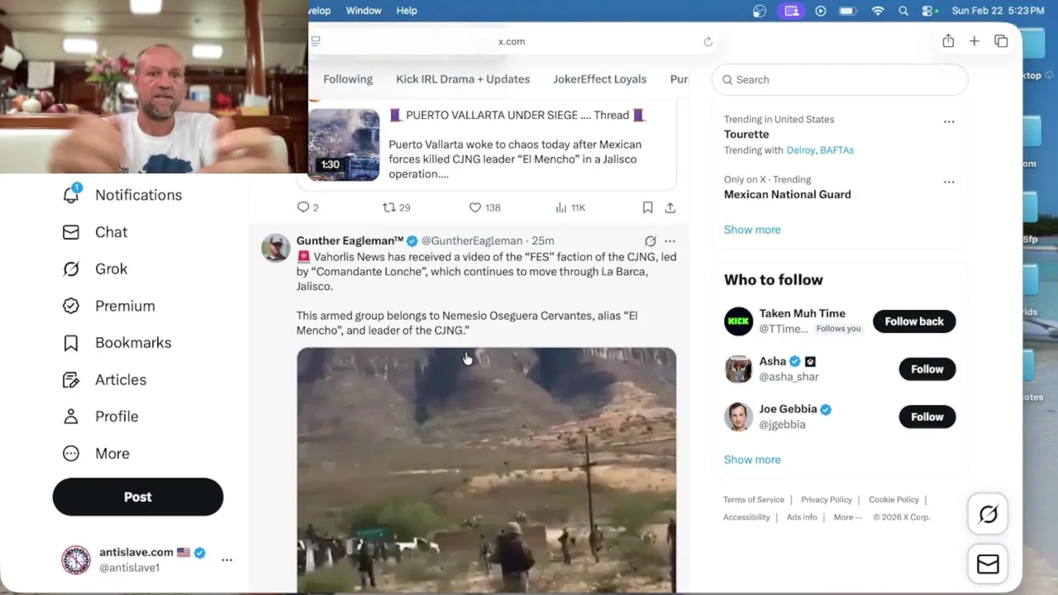Image resolution: width=1058 pixels, height=595 pixels.
Task: Play the Puerto Vallarta video thumbnail
Action: click(x=344, y=145)
